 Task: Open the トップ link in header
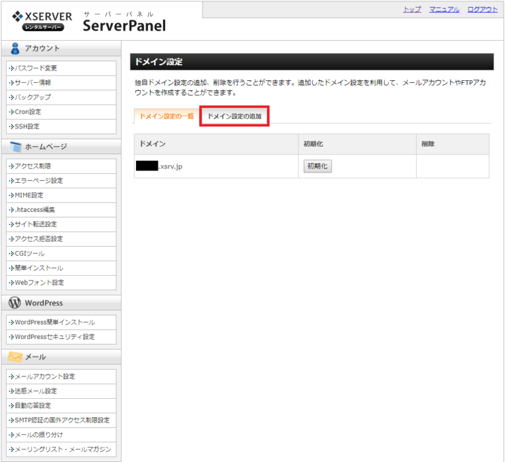[x=412, y=9]
